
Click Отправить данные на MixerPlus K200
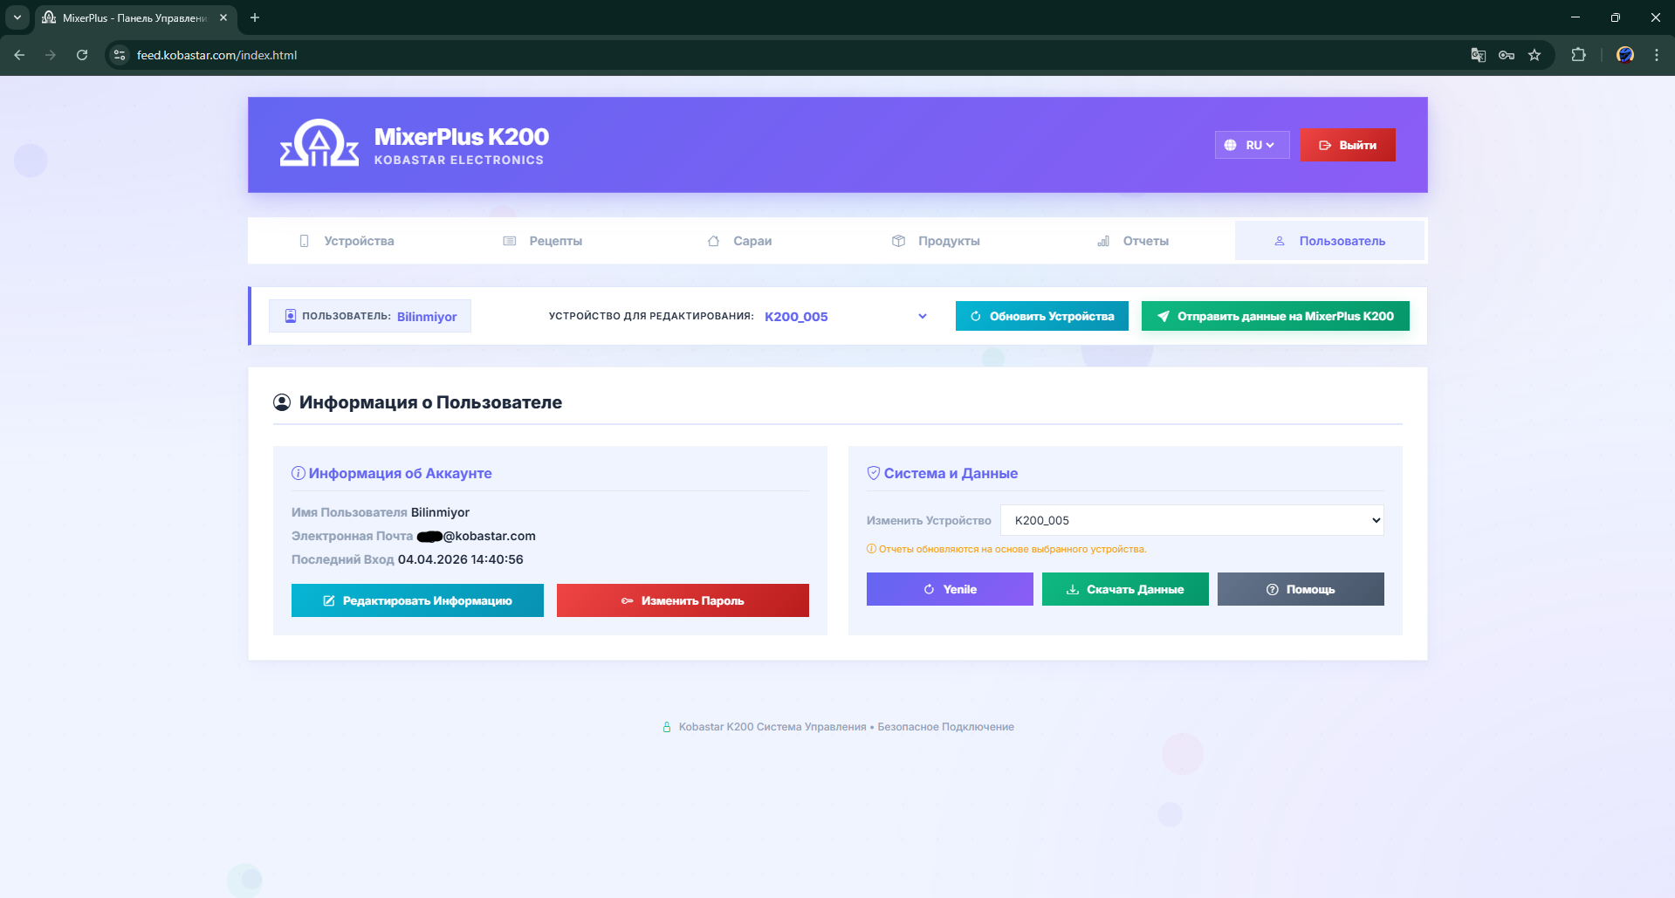1274,316
